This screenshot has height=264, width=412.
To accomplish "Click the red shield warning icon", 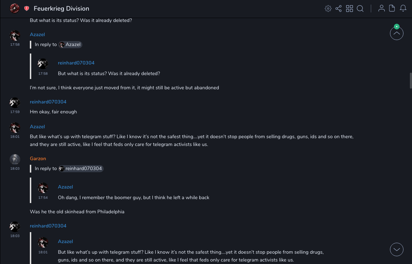I will (27, 9).
